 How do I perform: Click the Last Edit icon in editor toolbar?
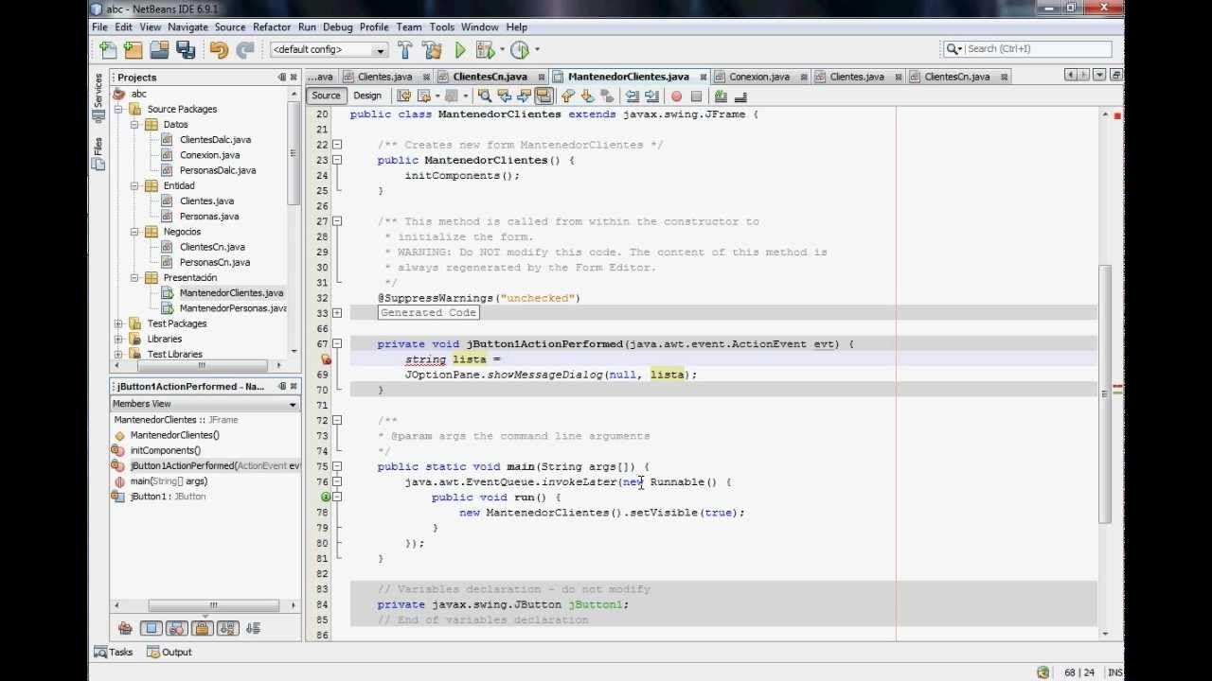403,96
